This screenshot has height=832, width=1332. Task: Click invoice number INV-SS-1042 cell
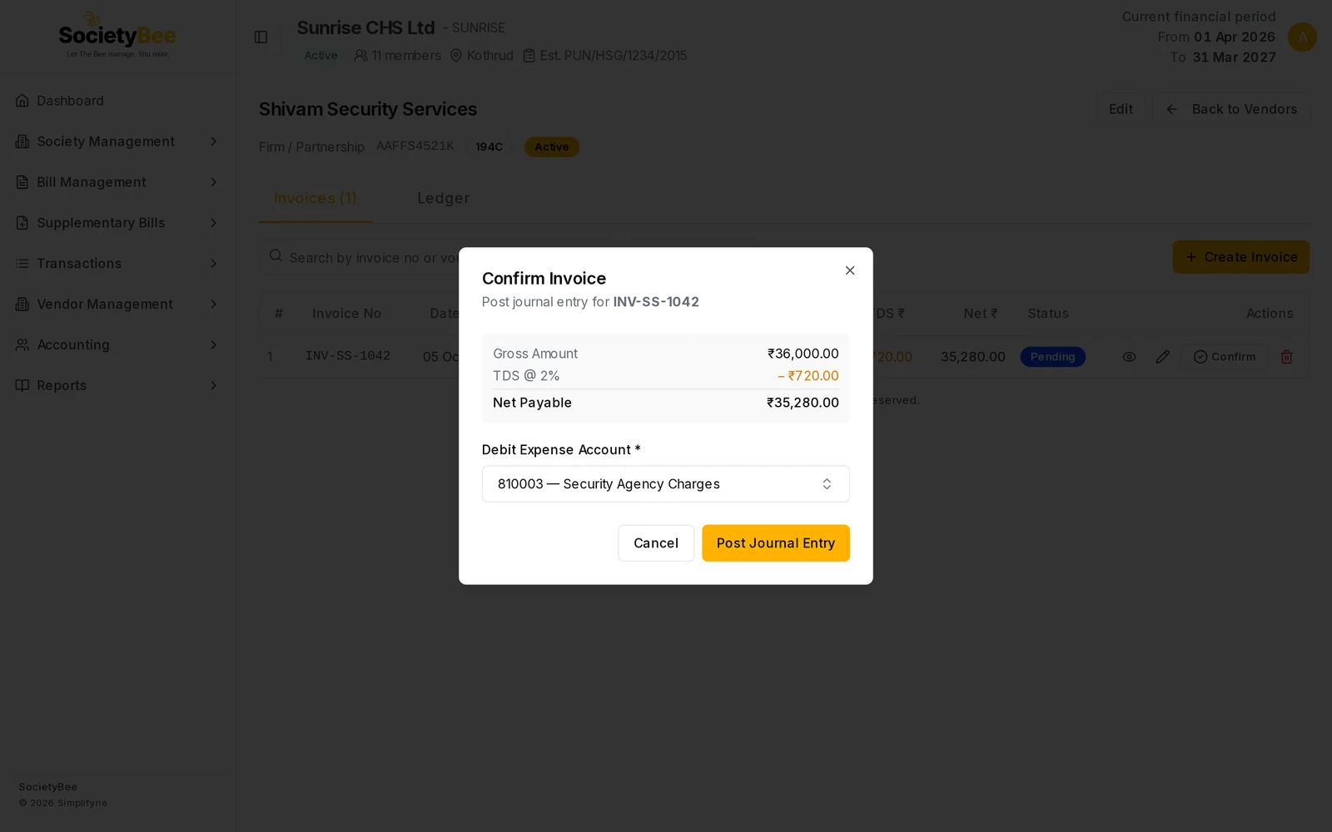coord(347,356)
